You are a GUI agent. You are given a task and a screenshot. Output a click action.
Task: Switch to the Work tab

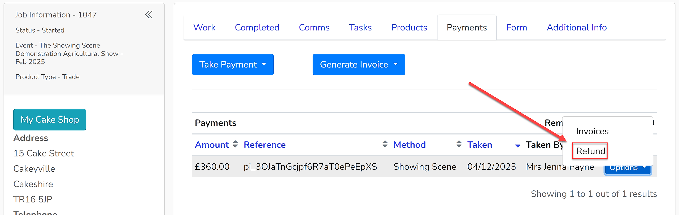[x=204, y=28]
